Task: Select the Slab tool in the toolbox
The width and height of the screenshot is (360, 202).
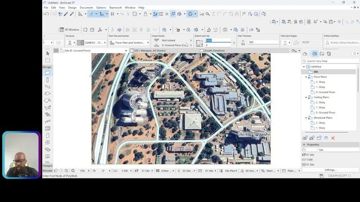Action: click(47, 94)
